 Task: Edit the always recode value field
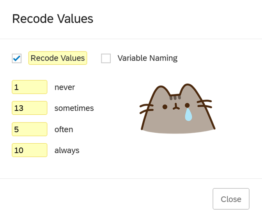click(x=30, y=150)
